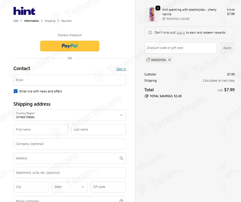Viewport: 241px width, 202px height.
Task: Open the Country/Region dropdown
Action: point(70,115)
